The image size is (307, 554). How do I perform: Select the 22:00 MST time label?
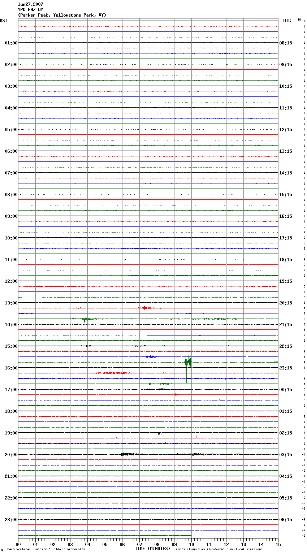pyautogui.click(x=11, y=498)
